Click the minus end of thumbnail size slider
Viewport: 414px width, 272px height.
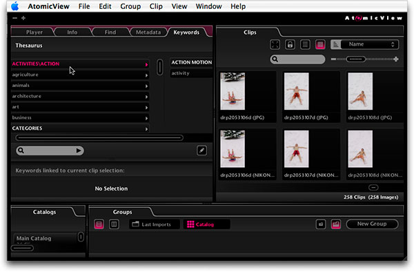click(x=333, y=59)
